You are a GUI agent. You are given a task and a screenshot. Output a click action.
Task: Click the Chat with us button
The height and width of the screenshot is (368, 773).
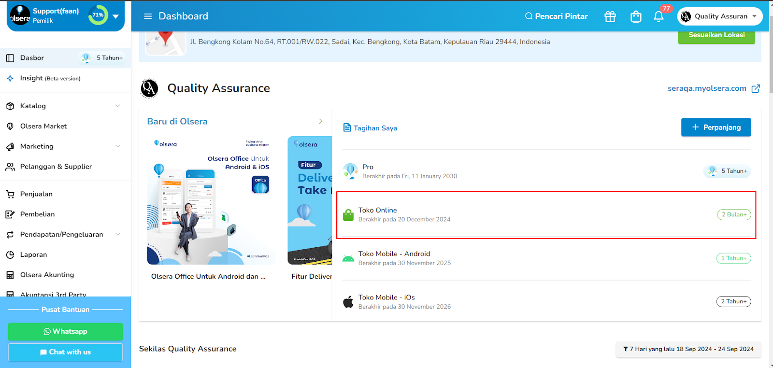pos(65,353)
